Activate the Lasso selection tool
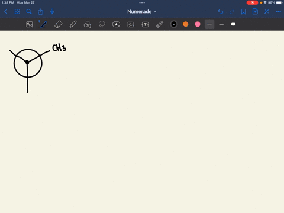284x213 pixels. point(102,24)
